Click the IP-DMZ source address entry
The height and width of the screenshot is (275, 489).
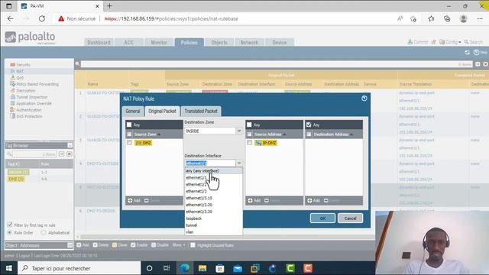(266, 143)
